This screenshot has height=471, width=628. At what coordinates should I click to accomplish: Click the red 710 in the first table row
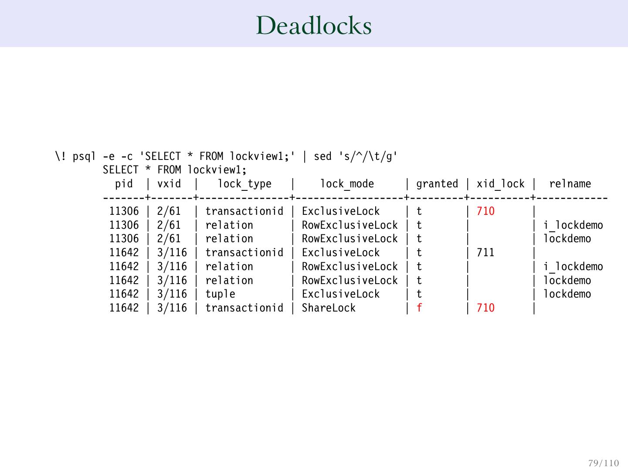(485, 211)
